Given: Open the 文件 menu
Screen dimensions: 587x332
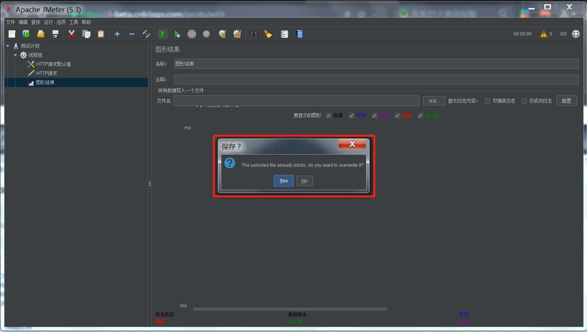Looking at the screenshot, I should 11,22.
